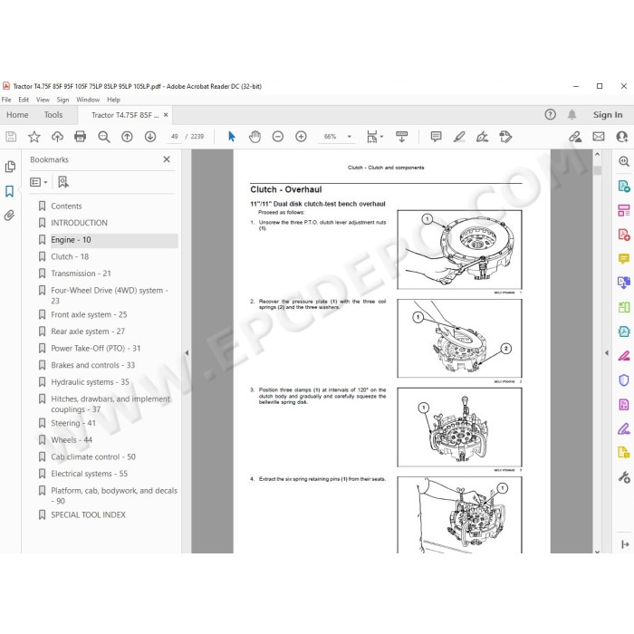The width and height of the screenshot is (634, 634).
Task: Toggle the Bookmarks panel icon
Action: coord(10,191)
